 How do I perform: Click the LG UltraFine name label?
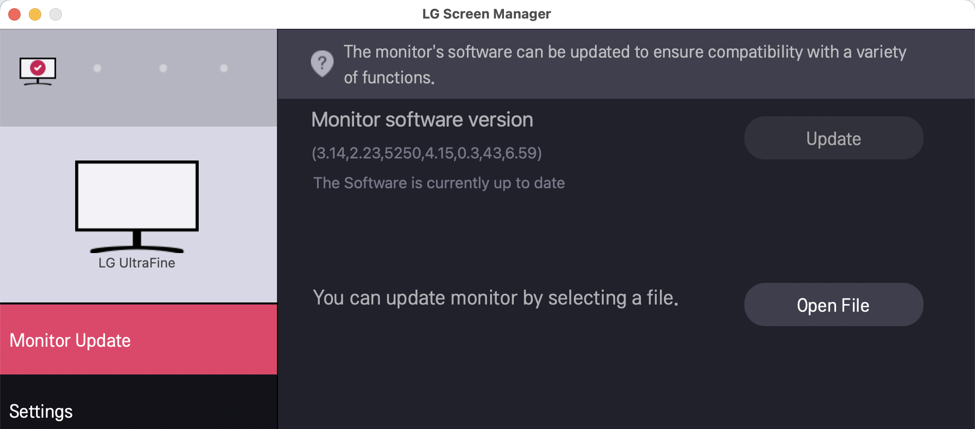click(137, 263)
